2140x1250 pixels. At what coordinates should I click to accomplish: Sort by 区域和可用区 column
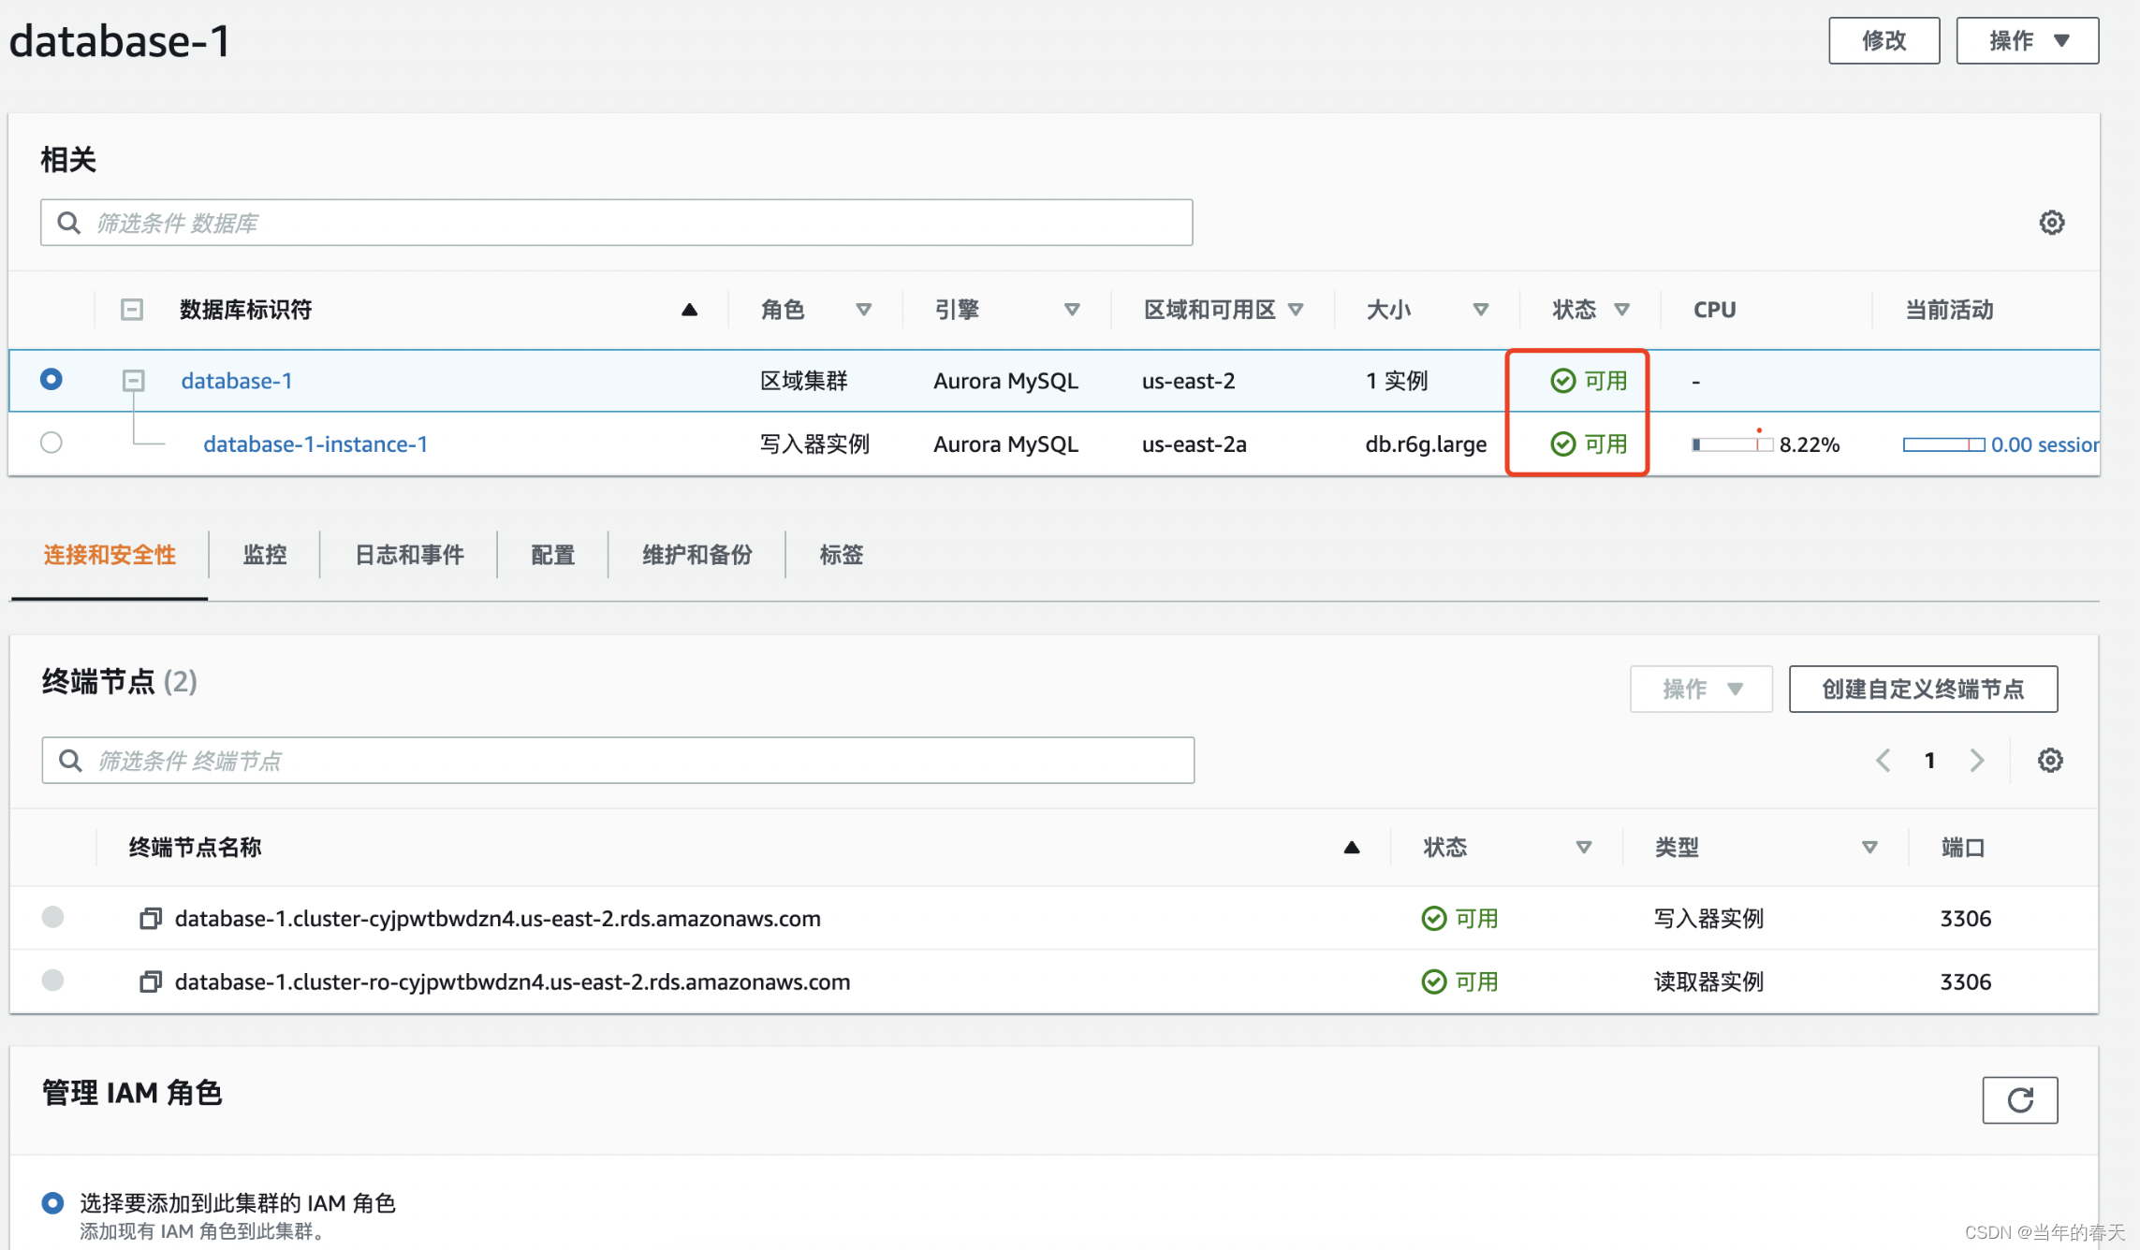[x=1296, y=310]
